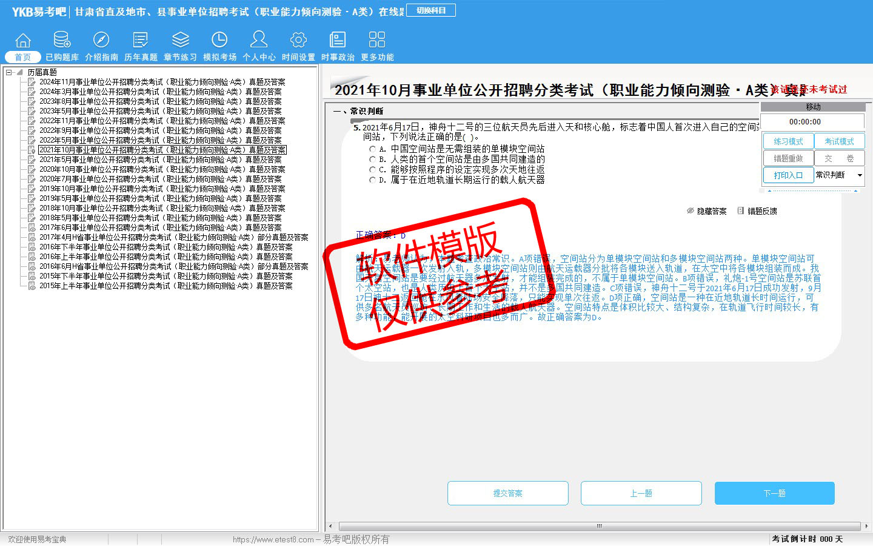Launch 模拟考场 mock exam clock icon
This screenshot has width=873, height=546.
(219, 41)
